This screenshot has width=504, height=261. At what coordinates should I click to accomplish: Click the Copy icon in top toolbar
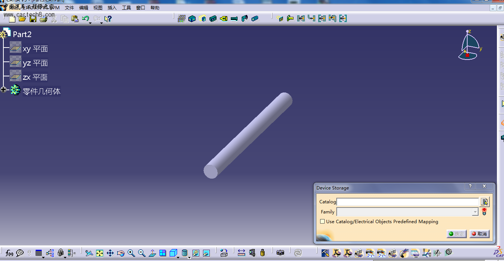pos(65,19)
